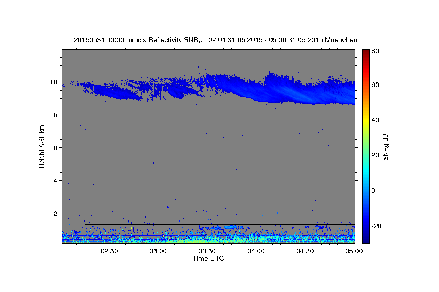Click the colorbar value 60
The height and width of the screenshot is (292, 439).
click(x=375, y=85)
